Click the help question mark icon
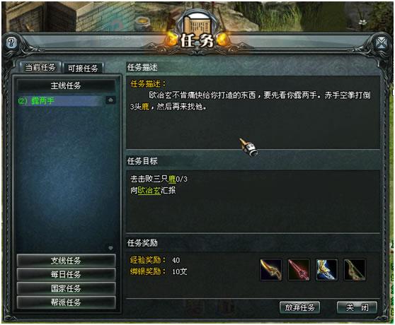Screen dimensions: 395x325 [11, 42]
